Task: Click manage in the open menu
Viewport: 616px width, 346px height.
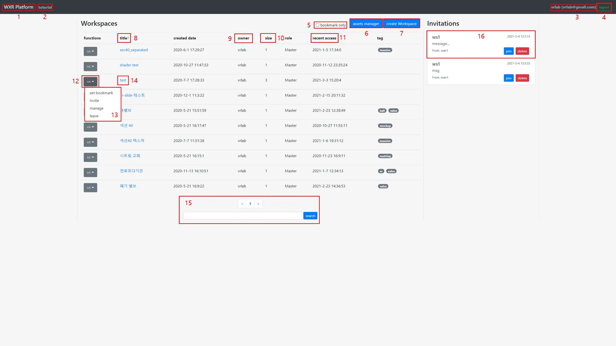Action: tap(96, 108)
